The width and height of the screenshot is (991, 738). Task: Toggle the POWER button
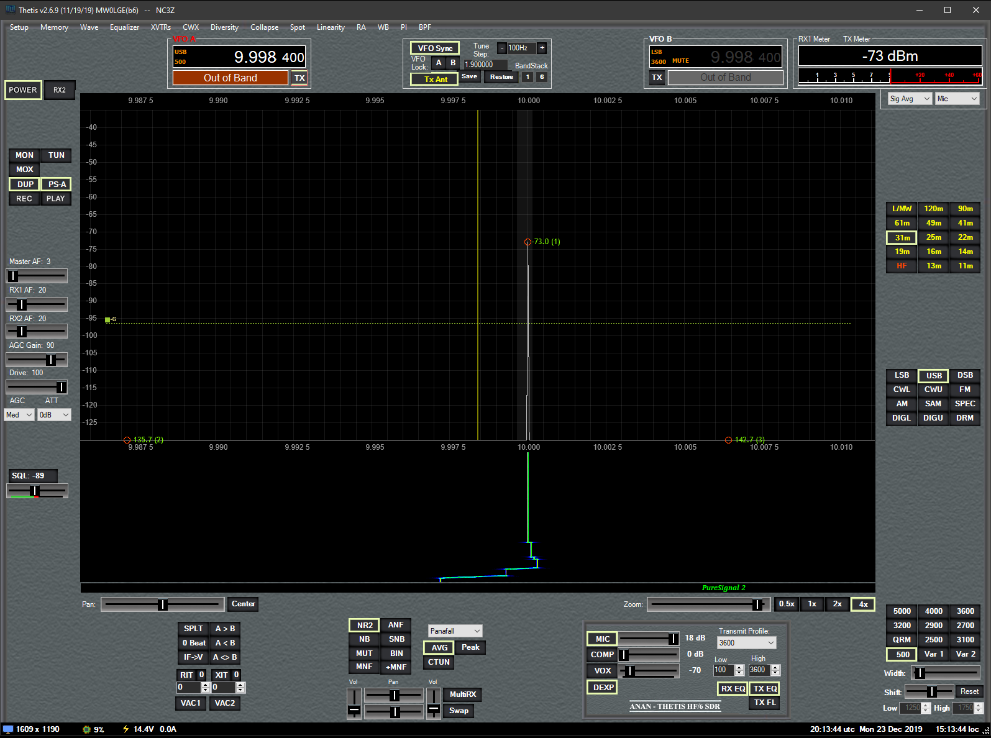pyautogui.click(x=23, y=90)
